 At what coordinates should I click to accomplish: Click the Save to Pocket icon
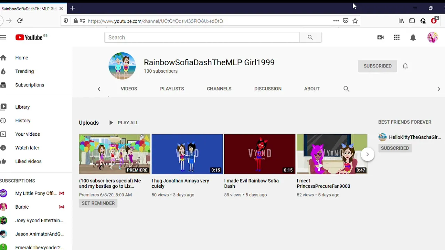pos(346,21)
